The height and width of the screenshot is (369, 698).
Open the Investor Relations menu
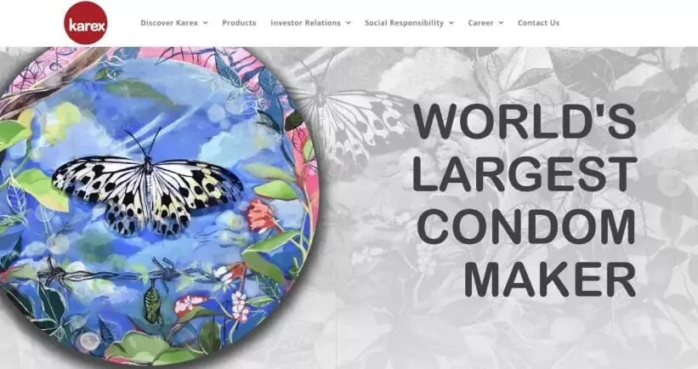pyautogui.click(x=305, y=23)
